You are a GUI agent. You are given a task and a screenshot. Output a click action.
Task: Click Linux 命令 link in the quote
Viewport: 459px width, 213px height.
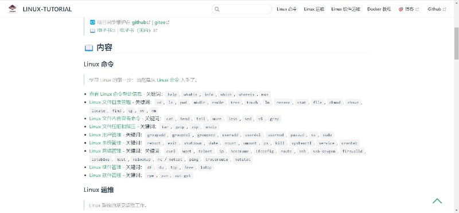(x=168, y=80)
